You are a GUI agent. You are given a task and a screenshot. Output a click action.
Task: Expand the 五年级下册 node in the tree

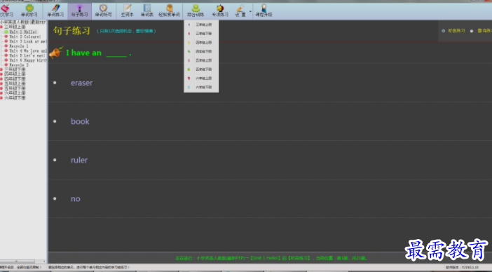coord(1,88)
